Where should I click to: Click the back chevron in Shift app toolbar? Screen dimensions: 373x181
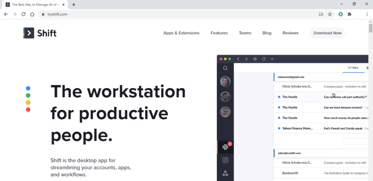[238, 59]
